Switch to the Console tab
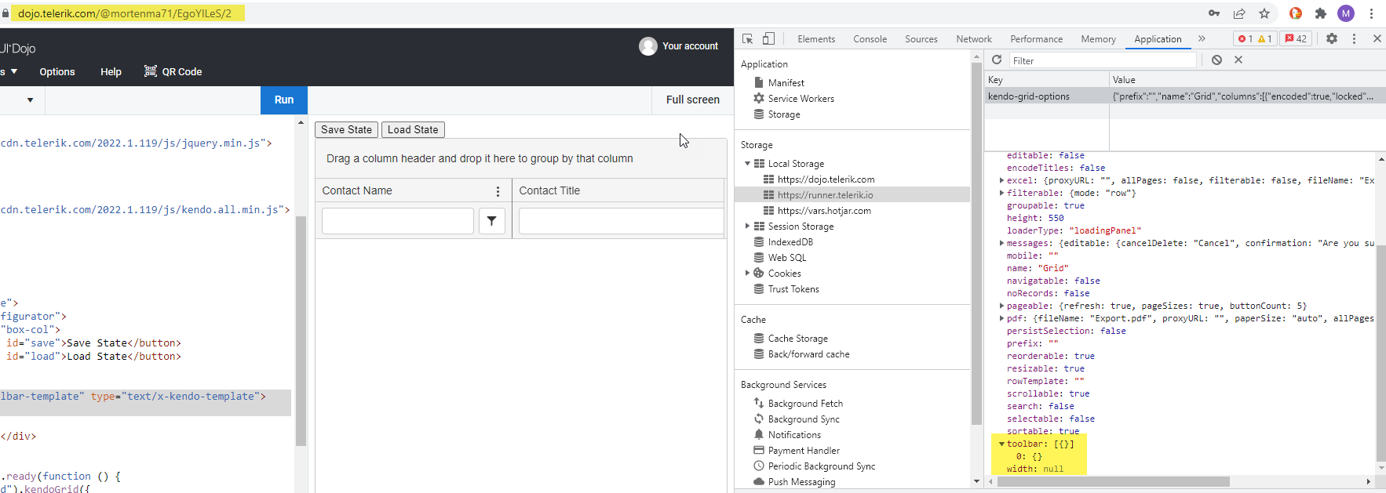The image size is (1386, 493). pos(870,39)
